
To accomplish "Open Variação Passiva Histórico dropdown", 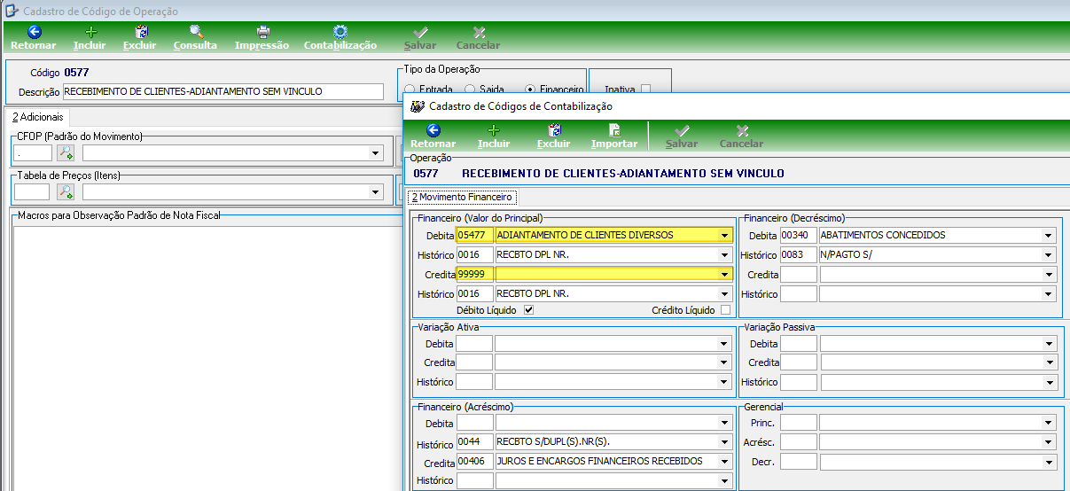I will 1049,383.
